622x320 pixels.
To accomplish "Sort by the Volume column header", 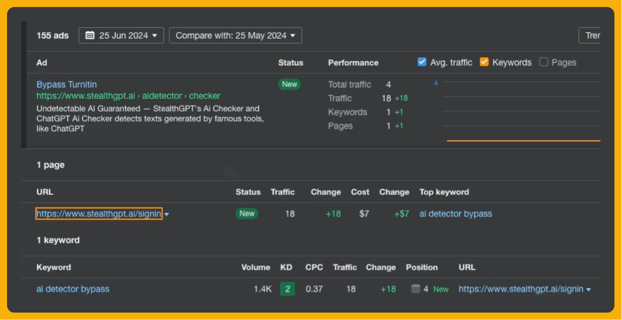I will point(255,267).
